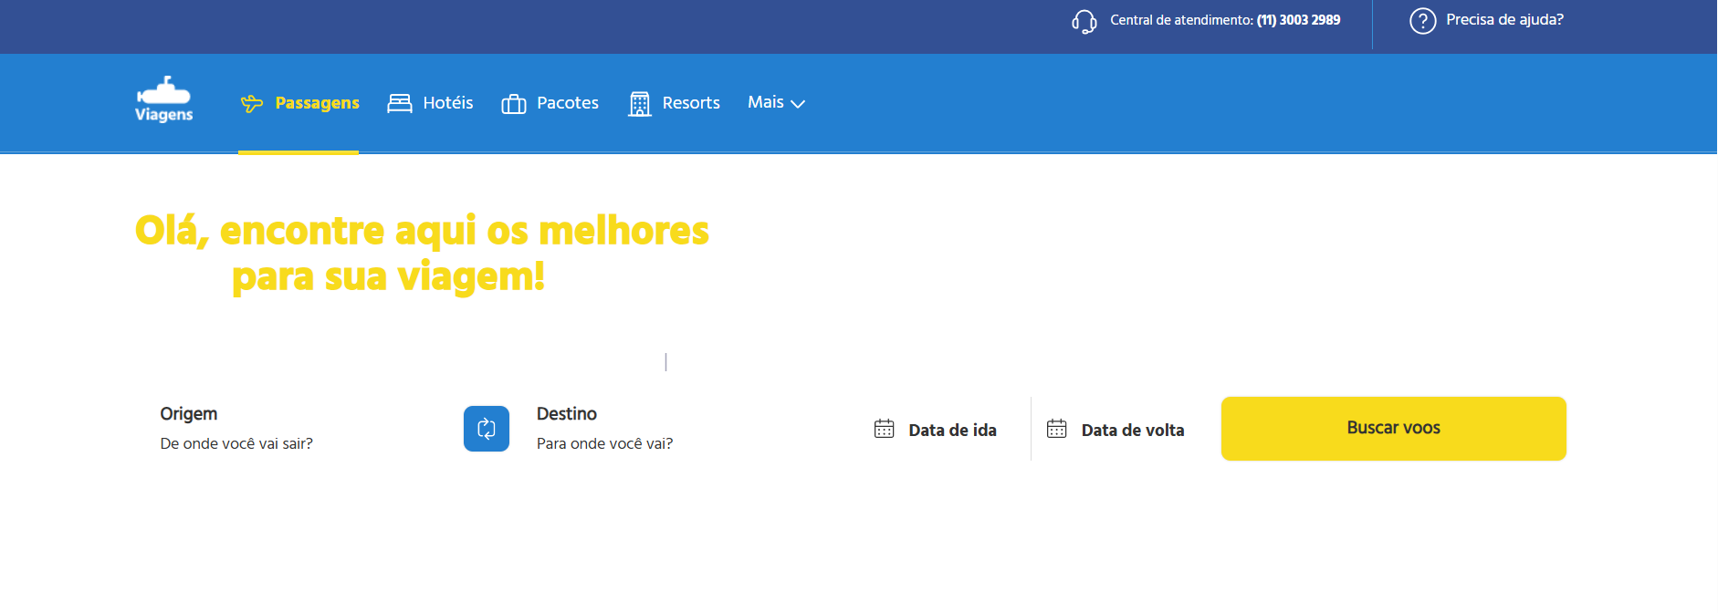Open the Submarino Viagens logo homepage

[164, 100]
